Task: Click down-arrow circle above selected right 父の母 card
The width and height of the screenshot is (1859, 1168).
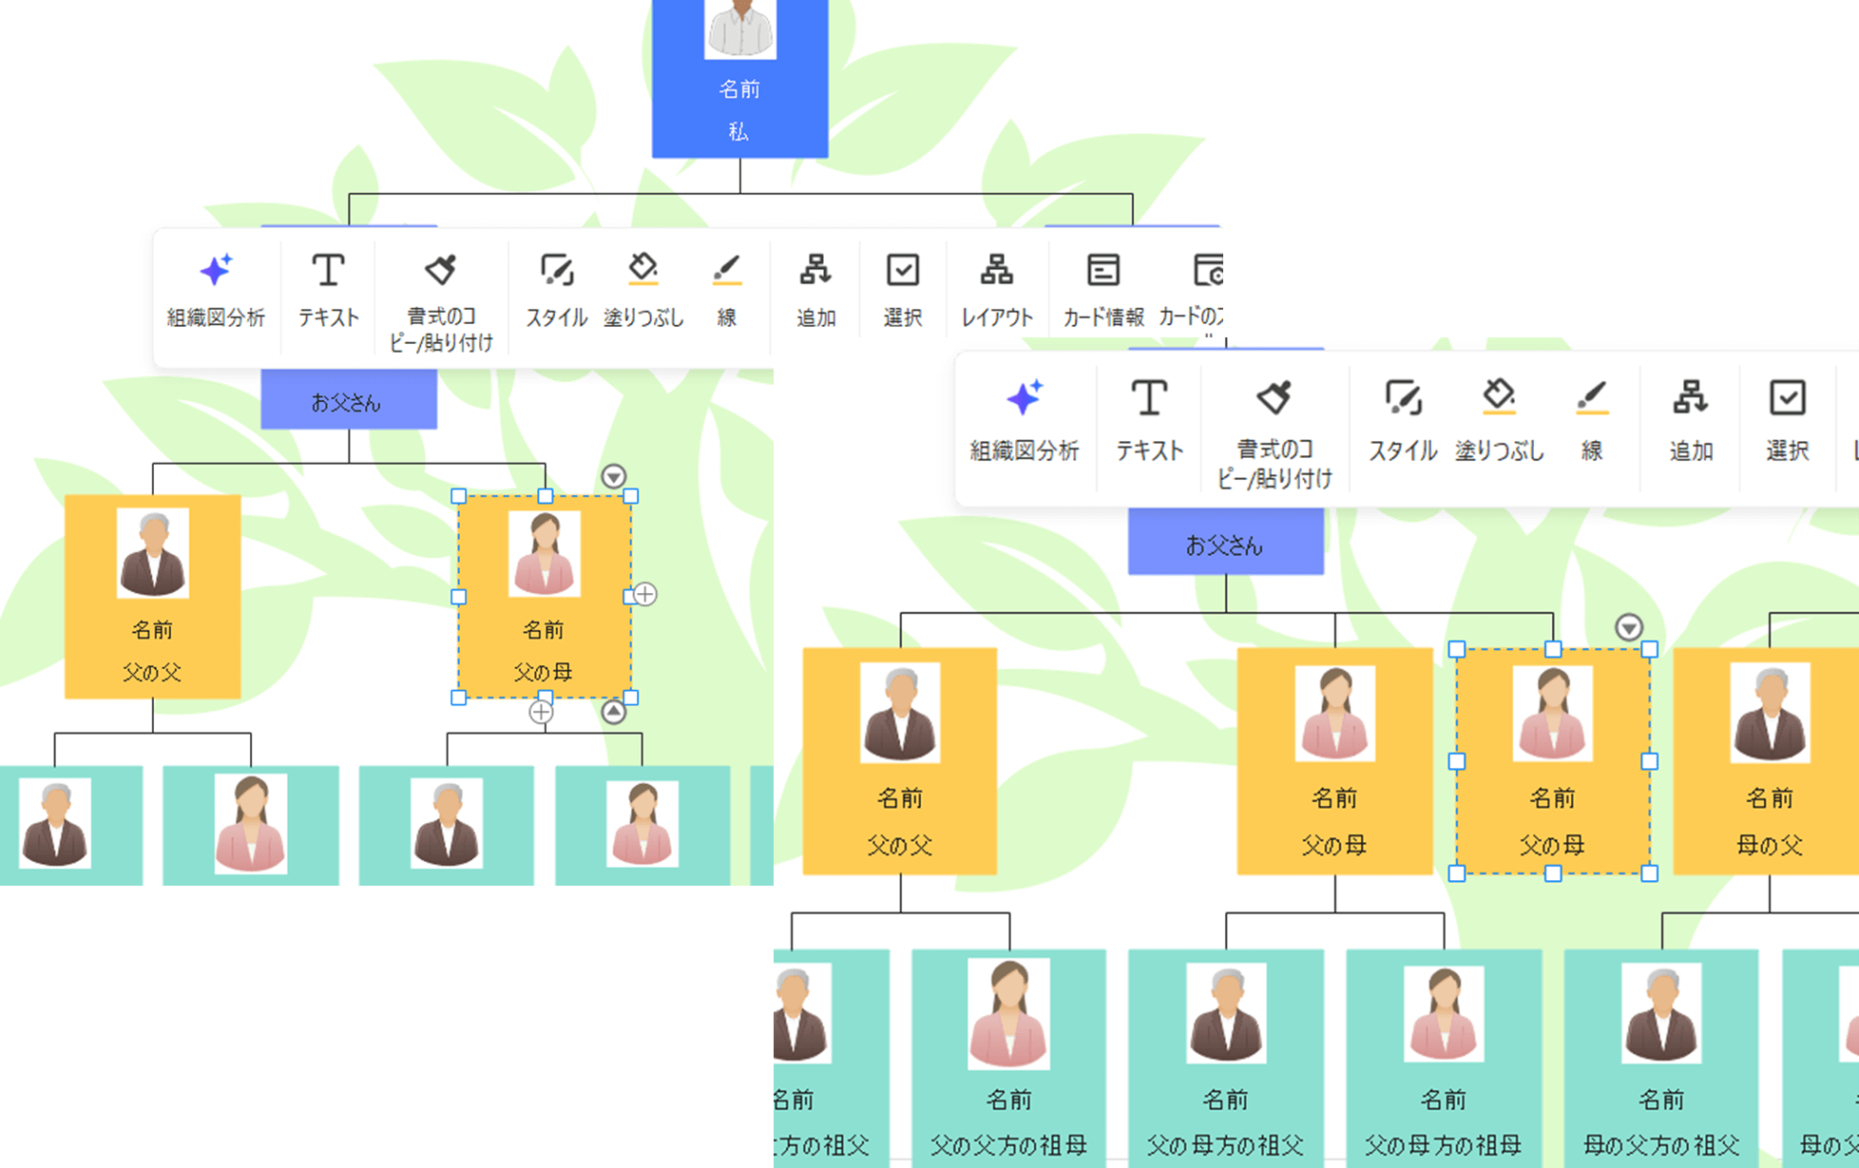Action: point(1629,627)
